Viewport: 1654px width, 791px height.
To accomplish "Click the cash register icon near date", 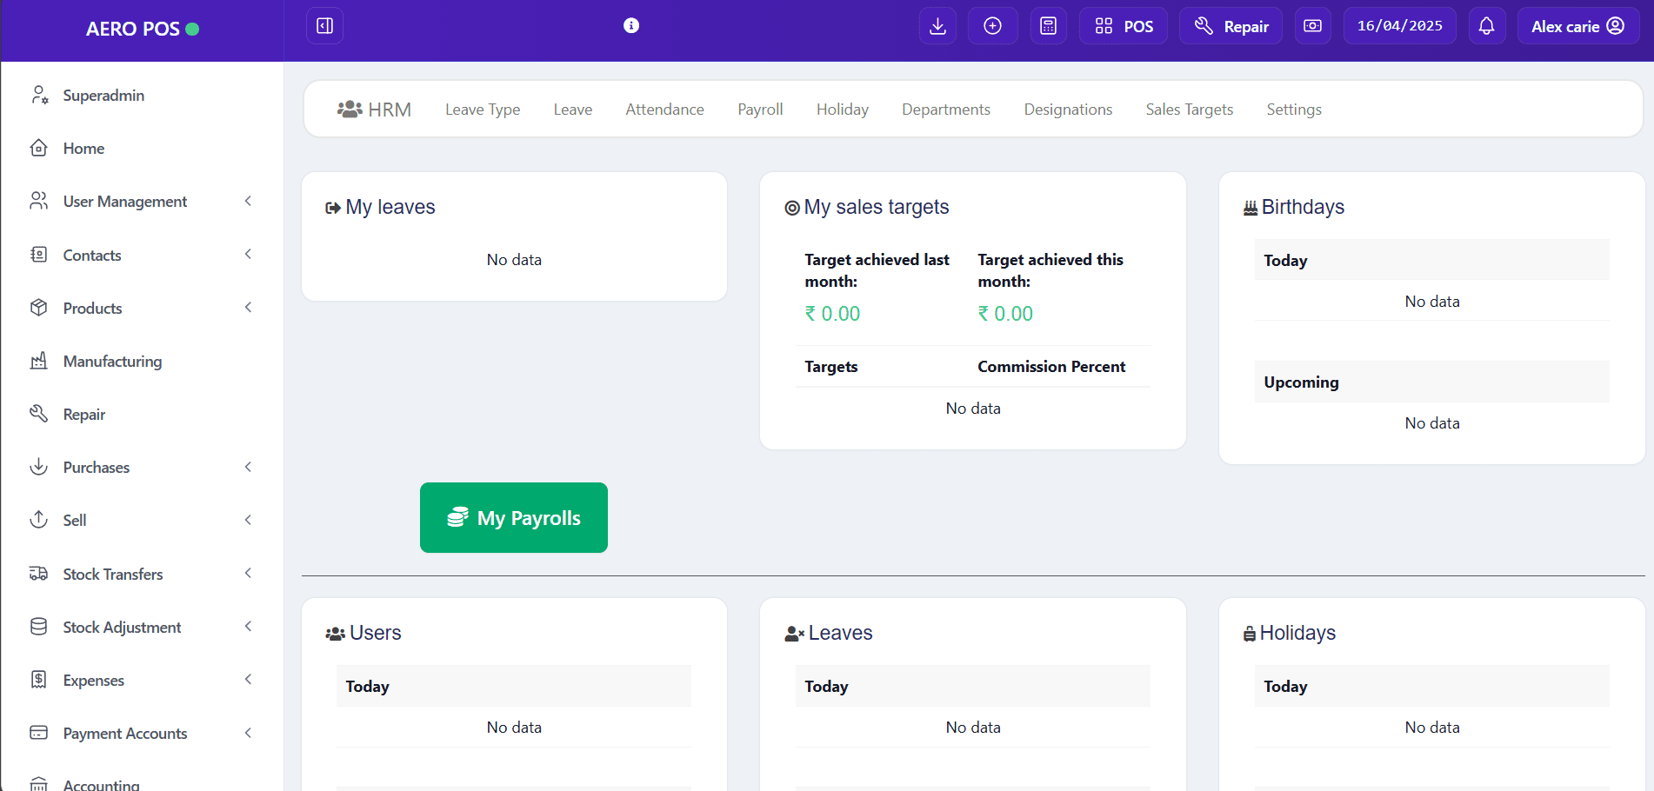I will pos(1312,26).
